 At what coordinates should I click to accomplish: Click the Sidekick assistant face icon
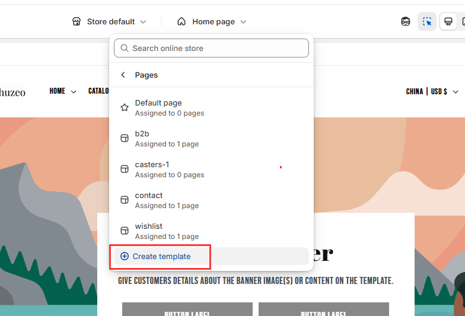(x=406, y=22)
